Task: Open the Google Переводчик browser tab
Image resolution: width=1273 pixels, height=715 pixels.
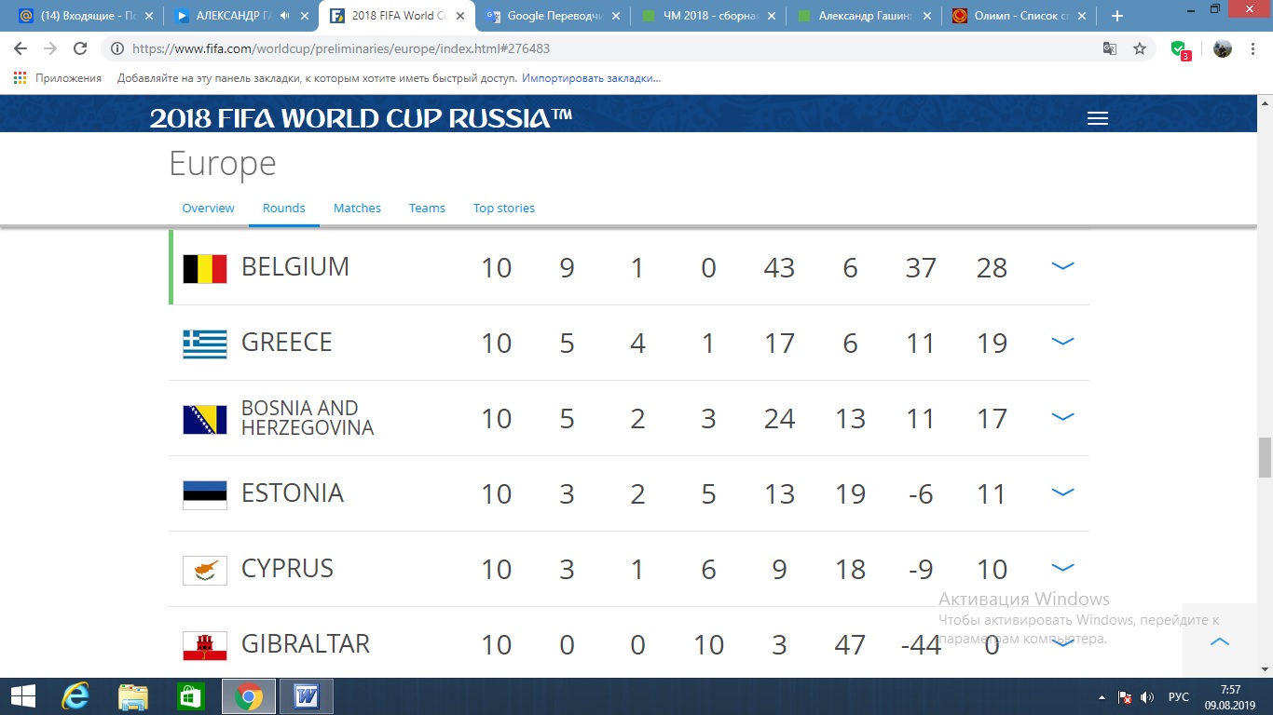Action: (552, 16)
